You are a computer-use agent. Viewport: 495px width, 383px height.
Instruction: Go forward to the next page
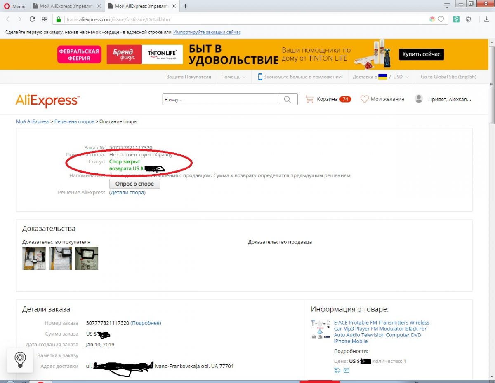coord(20,19)
